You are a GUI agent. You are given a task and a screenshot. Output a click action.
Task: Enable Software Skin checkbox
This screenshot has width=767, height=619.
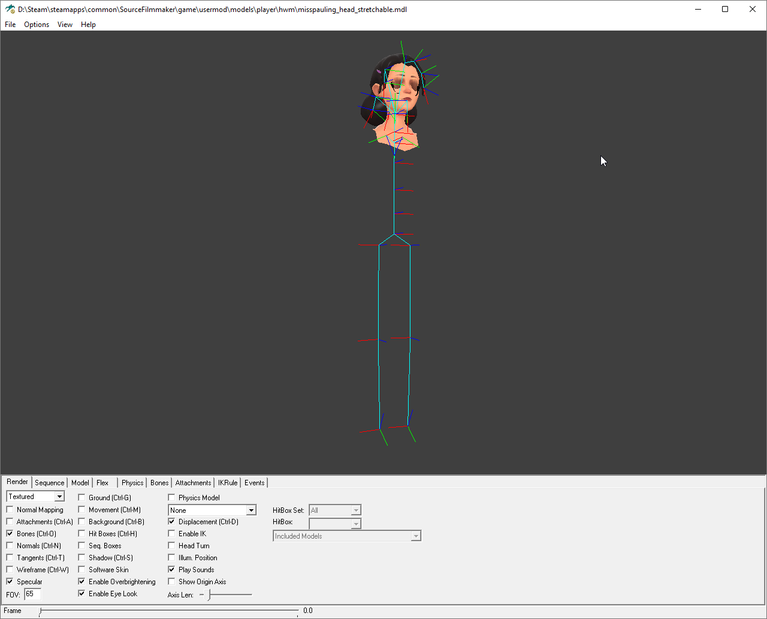81,570
